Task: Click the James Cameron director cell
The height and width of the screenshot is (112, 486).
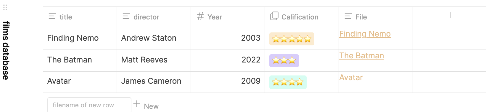Action: 151,81
